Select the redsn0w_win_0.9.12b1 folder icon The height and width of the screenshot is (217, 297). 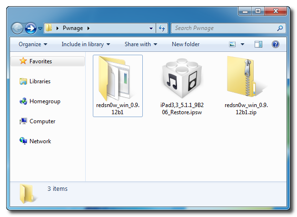pos(114,79)
